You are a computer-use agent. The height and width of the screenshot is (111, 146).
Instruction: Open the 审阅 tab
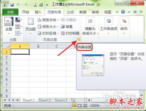tap(95, 12)
